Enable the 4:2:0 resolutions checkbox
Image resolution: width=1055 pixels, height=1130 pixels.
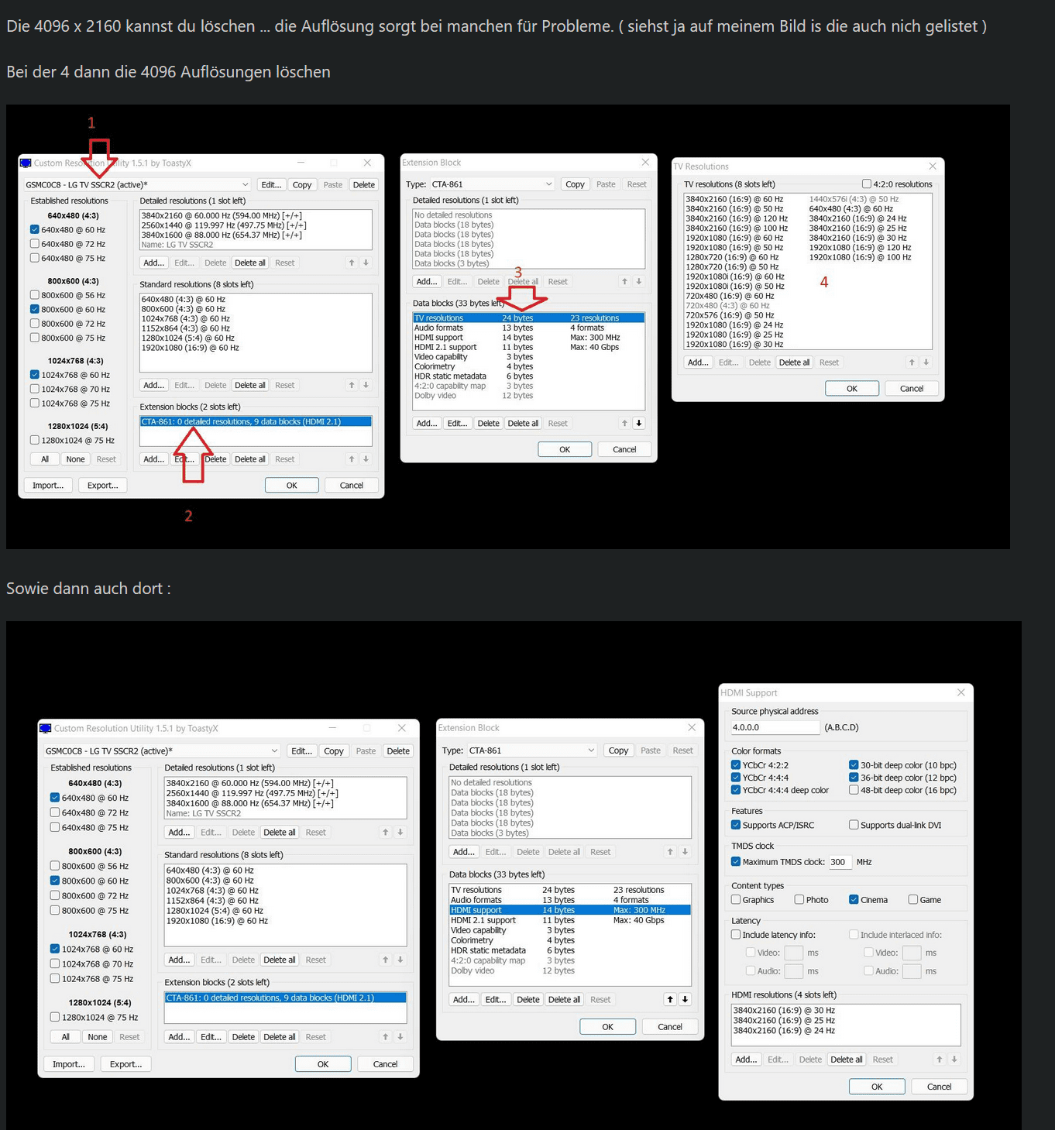(x=867, y=184)
